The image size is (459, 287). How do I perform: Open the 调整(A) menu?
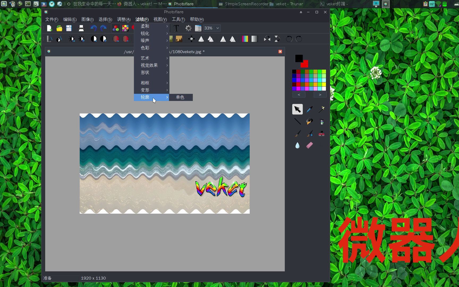click(x=124, y=19)
